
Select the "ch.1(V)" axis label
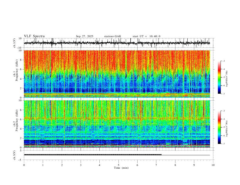15,43
